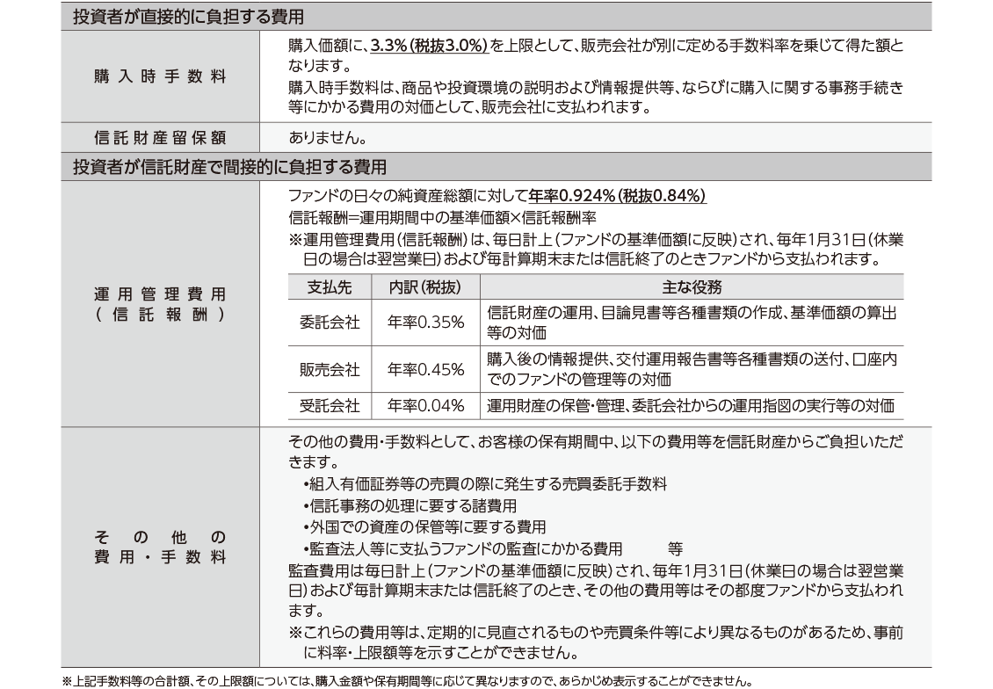
Task: Select the 販売会社 cell
Action: 330,369
